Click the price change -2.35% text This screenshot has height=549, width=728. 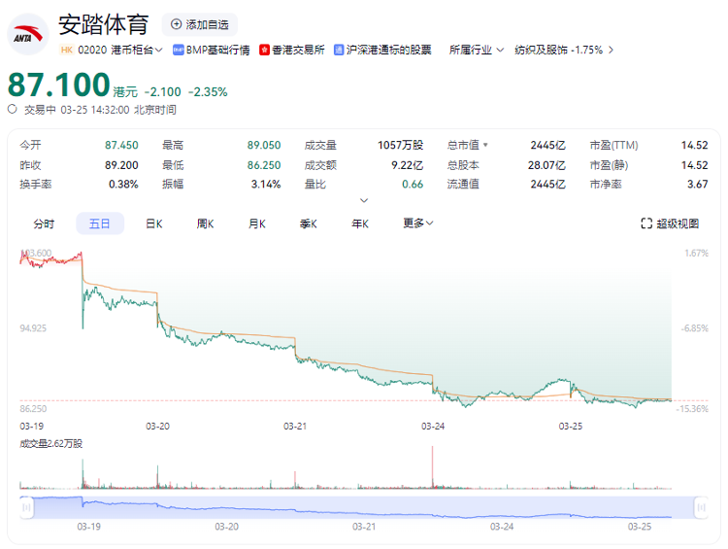click(x=208, y=92)
